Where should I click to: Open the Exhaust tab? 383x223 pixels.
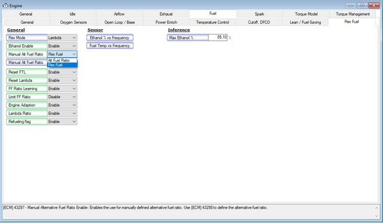click(166, 14)
